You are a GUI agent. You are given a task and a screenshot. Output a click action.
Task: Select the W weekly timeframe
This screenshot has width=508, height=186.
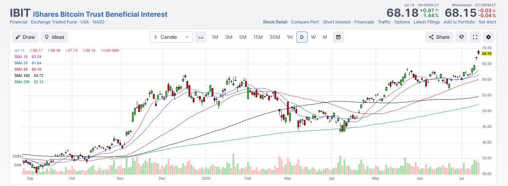coord(314,37)
